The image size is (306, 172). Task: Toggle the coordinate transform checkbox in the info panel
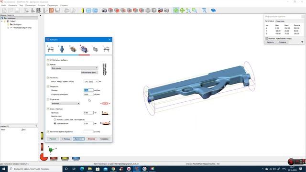(x=267, y=38)
